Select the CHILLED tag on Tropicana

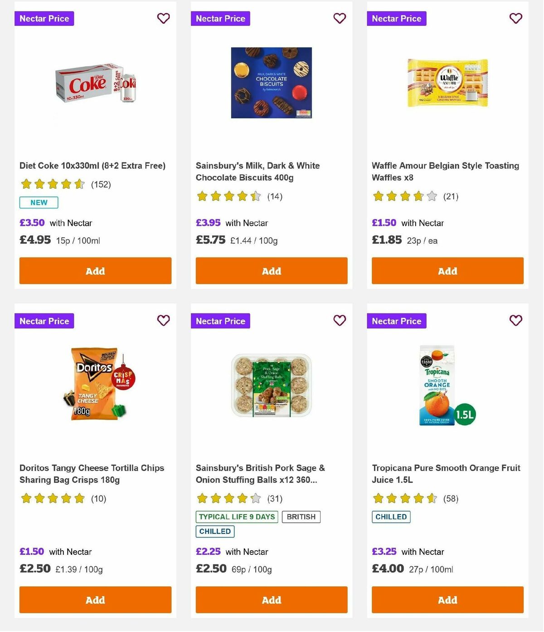point(391,517)
